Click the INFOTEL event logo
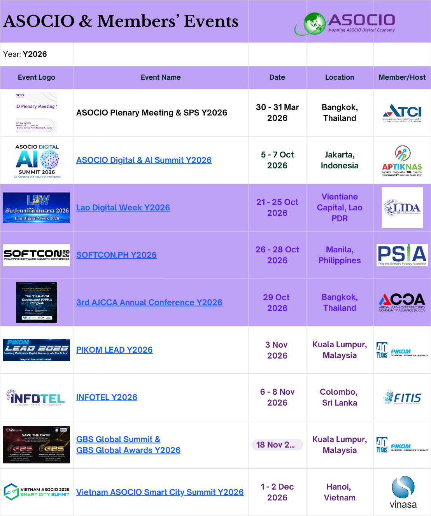The image size is (431, 516). pyautogui.click(x=36, y=397)
